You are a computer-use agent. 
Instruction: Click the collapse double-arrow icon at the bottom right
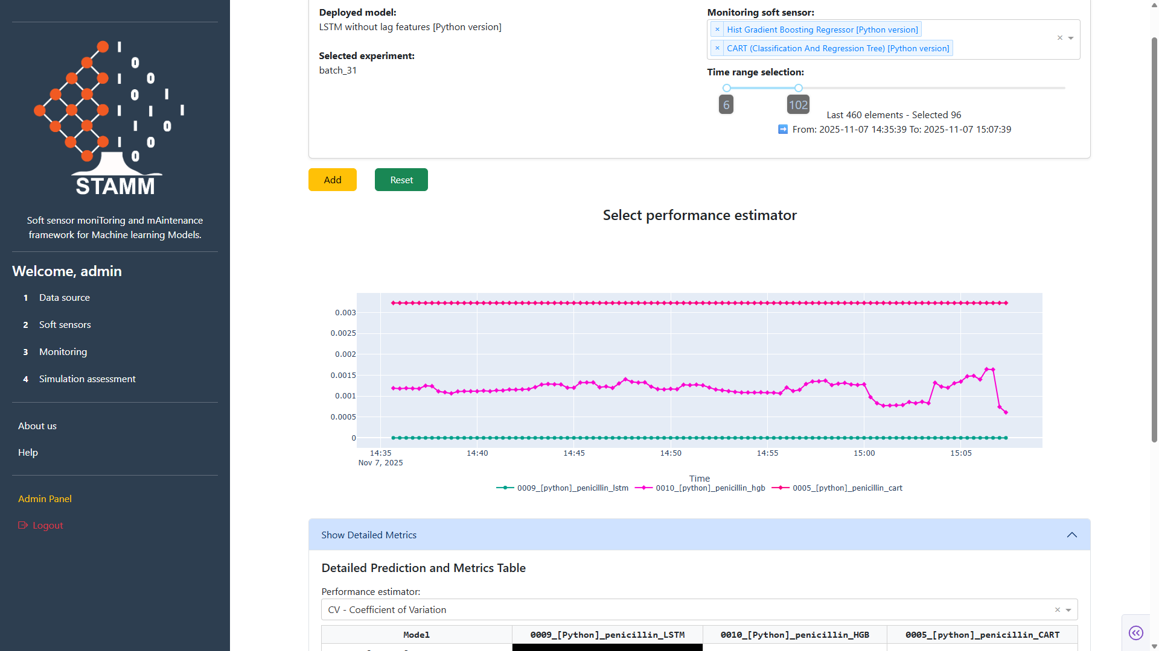pos(1135,633)
